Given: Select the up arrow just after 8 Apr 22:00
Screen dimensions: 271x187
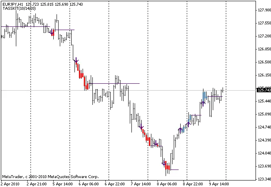Looking at the screenshot, I should [188, 124].
